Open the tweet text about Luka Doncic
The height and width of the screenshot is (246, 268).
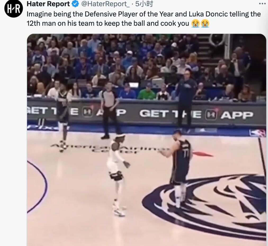(144, 19)
